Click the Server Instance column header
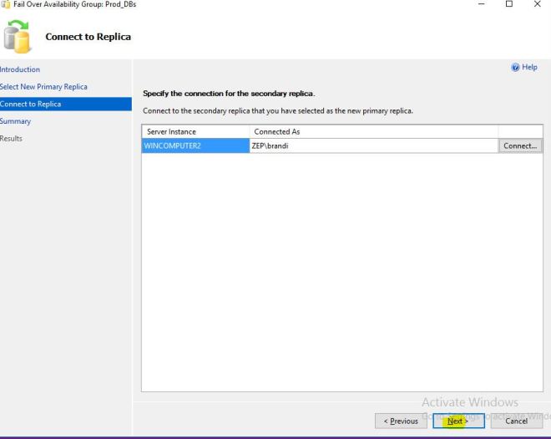 click(x=172, y=132)
